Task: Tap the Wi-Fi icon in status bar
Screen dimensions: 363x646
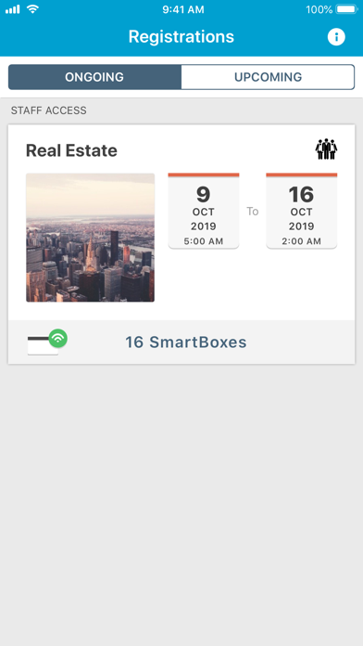Action: [x=33, y=9]
